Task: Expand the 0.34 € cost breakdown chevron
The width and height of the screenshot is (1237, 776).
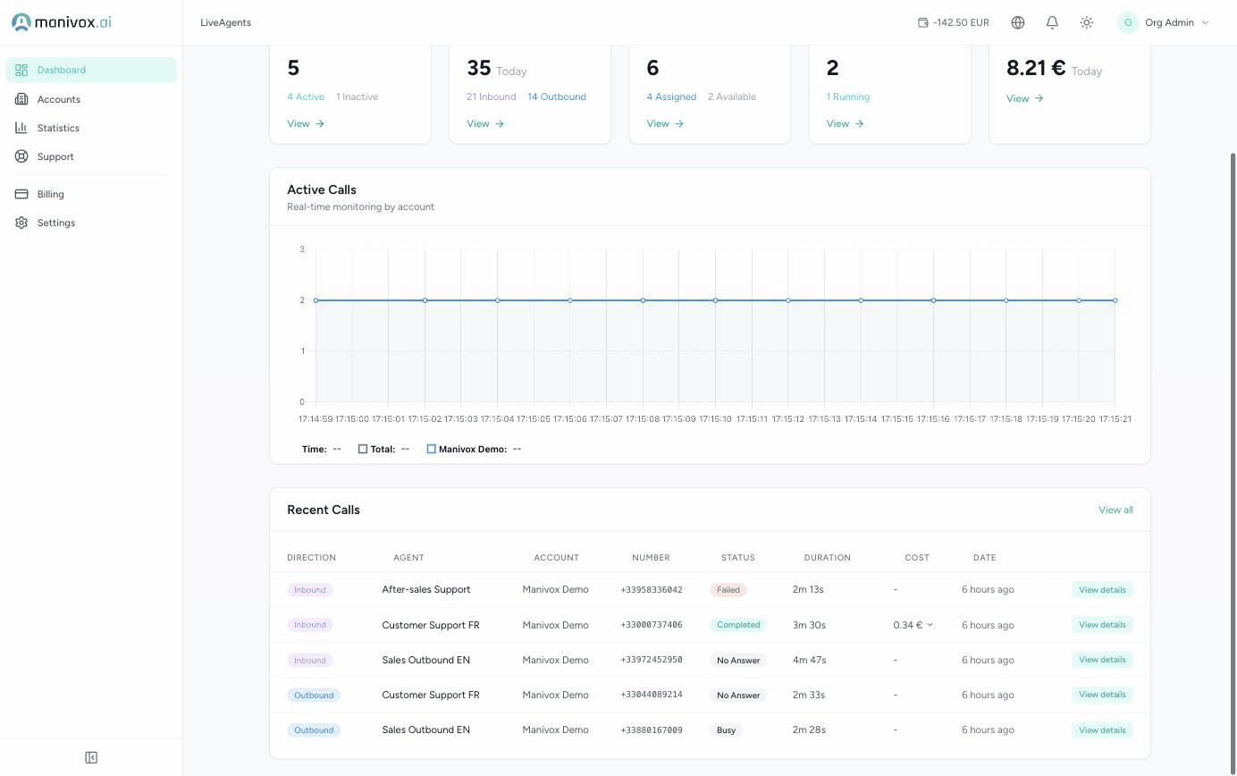Action: coord(930,625)
